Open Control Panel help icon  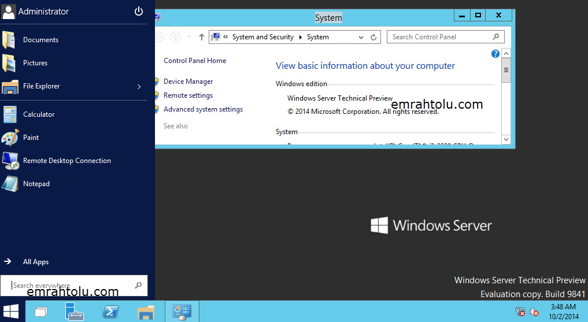pos(495,54)
